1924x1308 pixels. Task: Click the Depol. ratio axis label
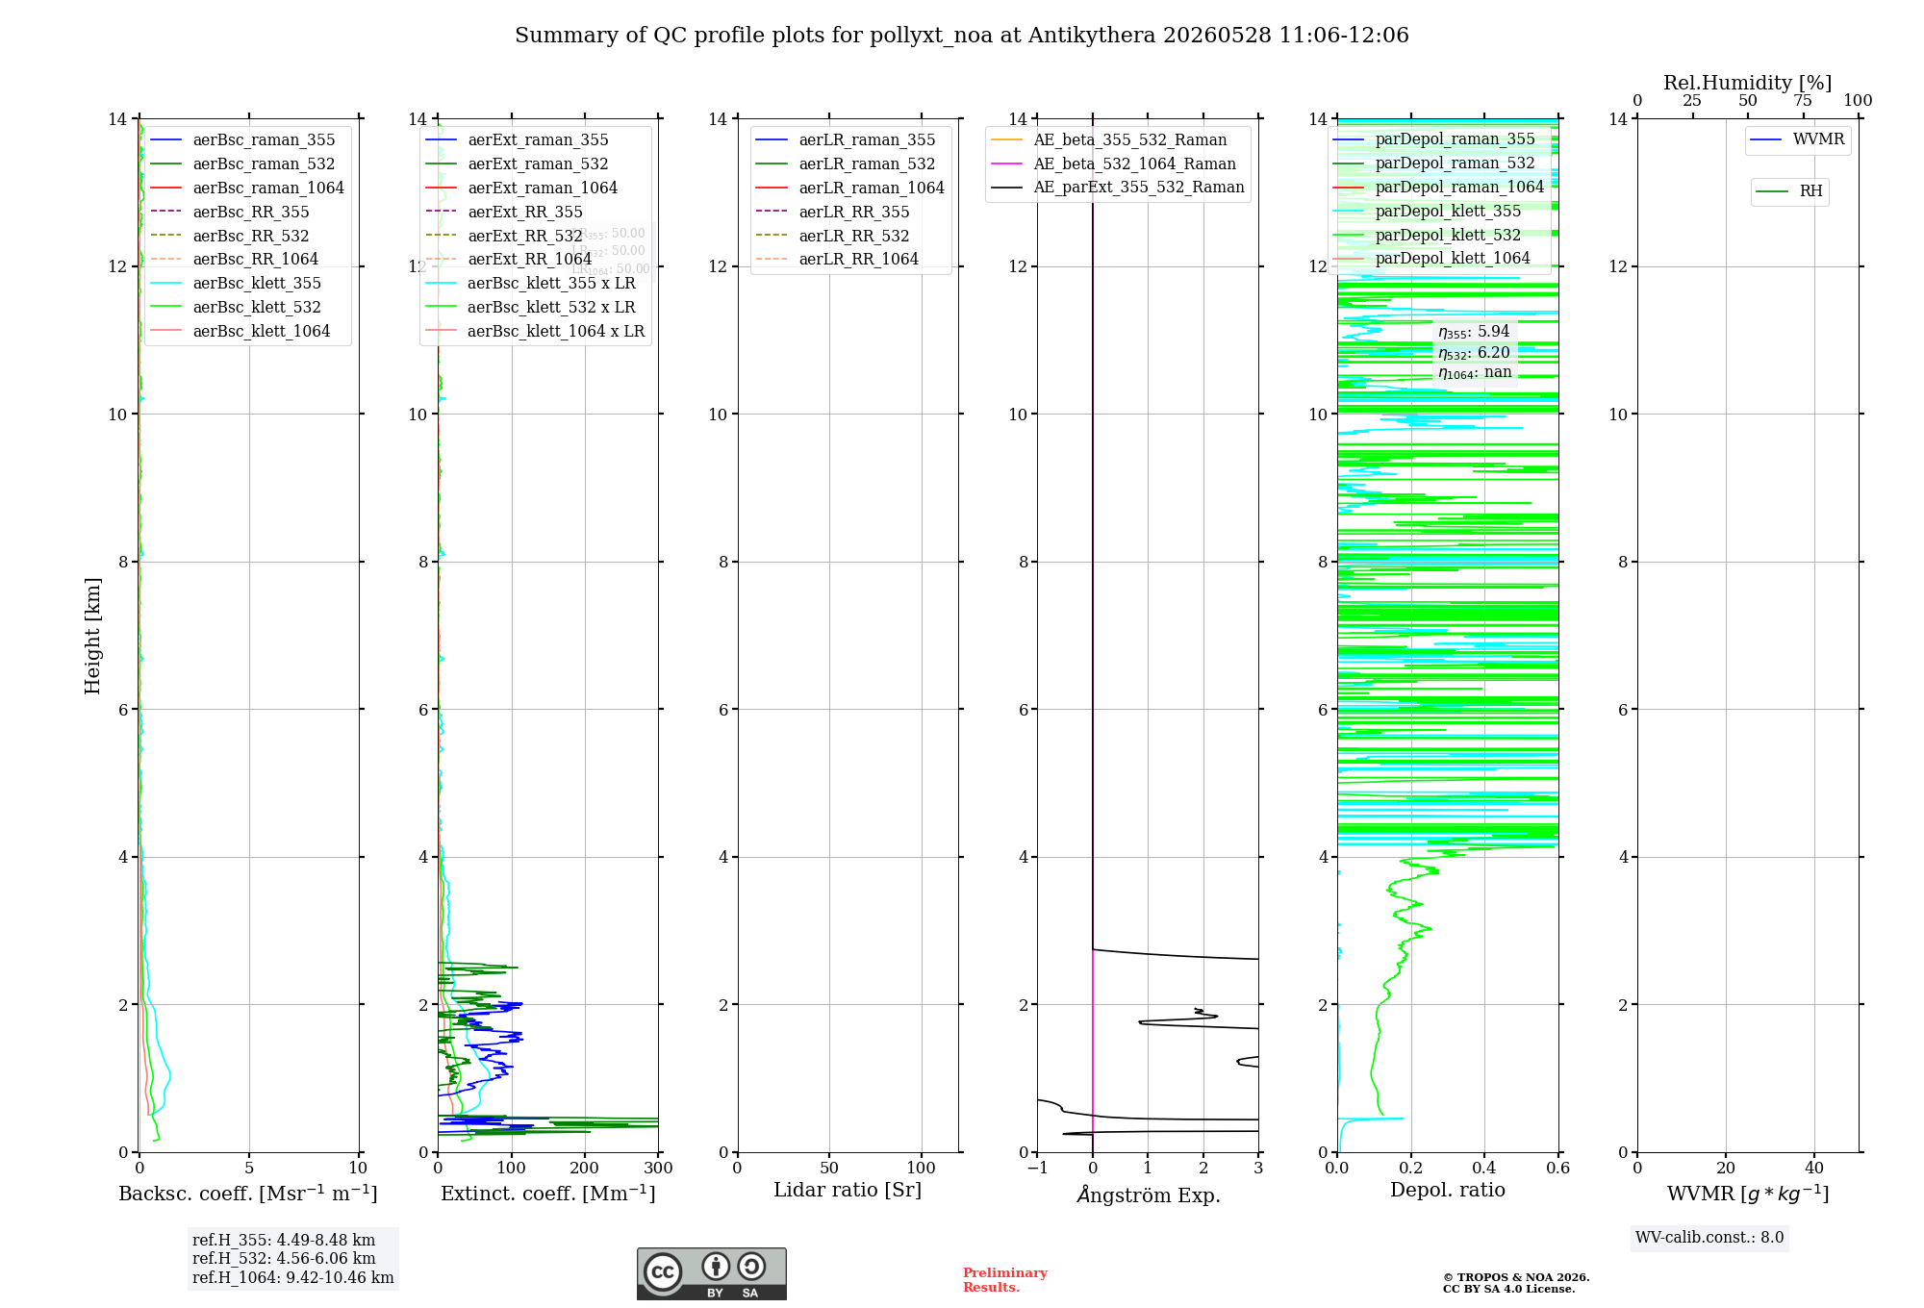(1448, 1191)
